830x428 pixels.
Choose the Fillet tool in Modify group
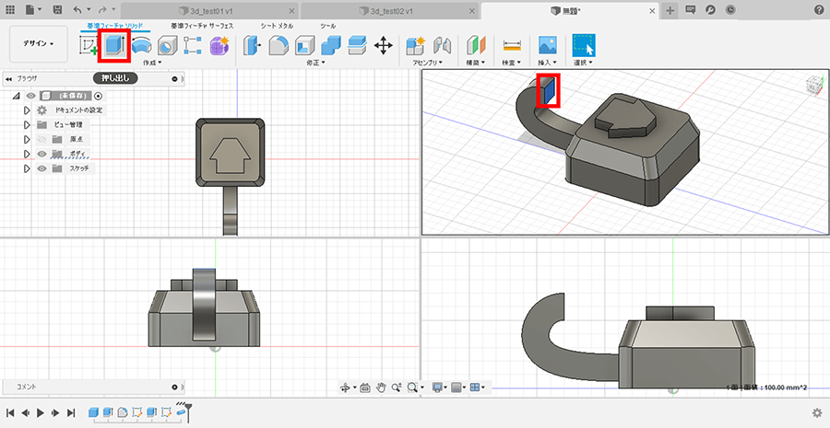(279, 45)
